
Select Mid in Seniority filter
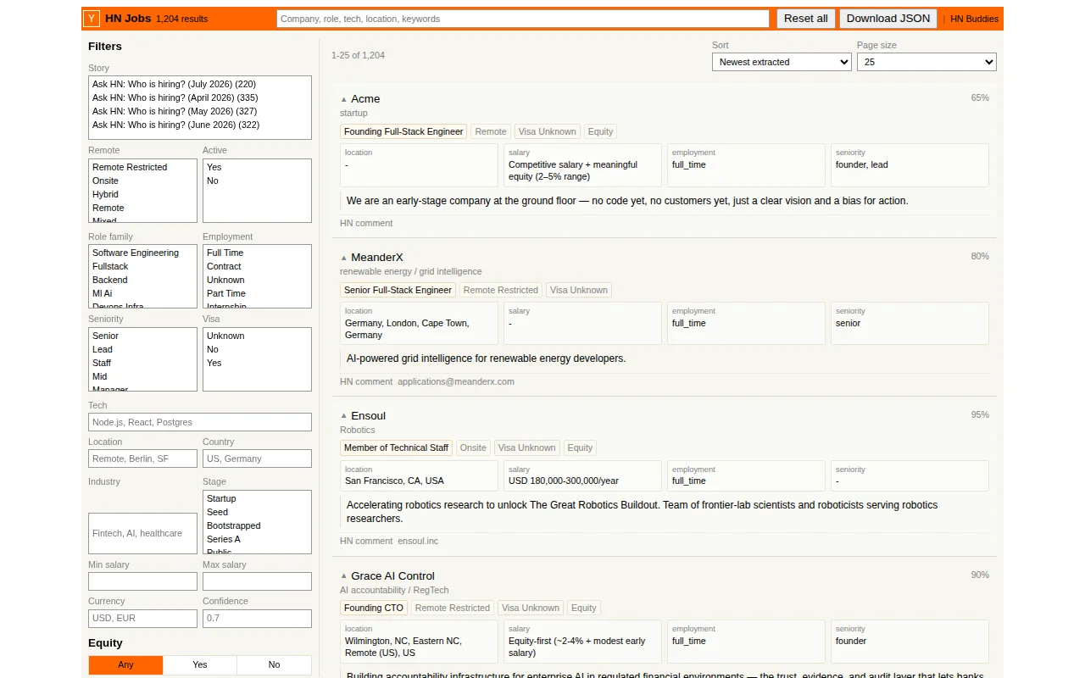click(x=142, y=376)
